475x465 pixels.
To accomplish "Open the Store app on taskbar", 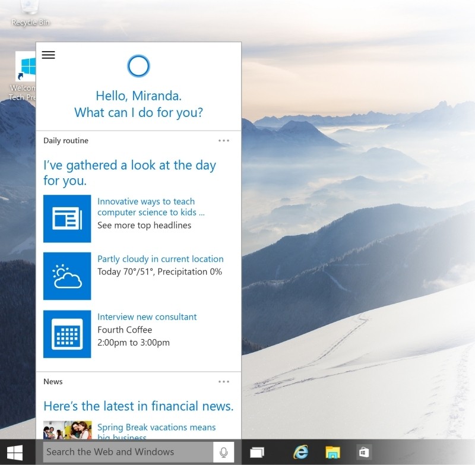I will pyautogui.click(x=363, y=453).
